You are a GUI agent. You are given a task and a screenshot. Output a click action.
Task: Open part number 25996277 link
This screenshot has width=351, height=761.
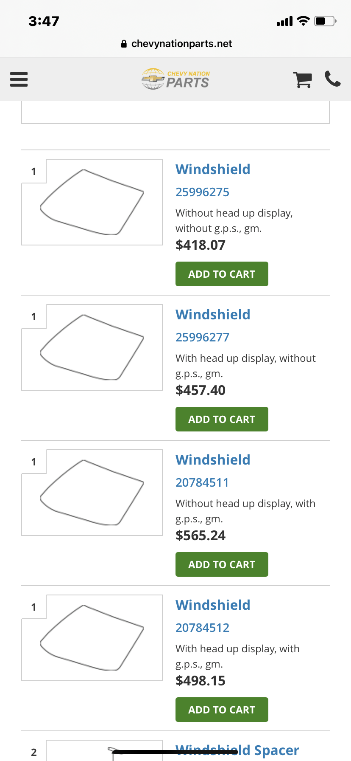click(202, 337)
